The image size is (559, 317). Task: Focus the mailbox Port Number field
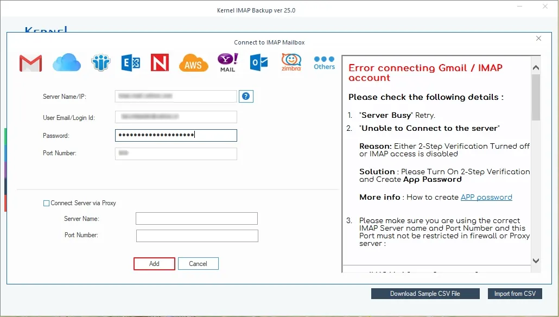[176, 154]
